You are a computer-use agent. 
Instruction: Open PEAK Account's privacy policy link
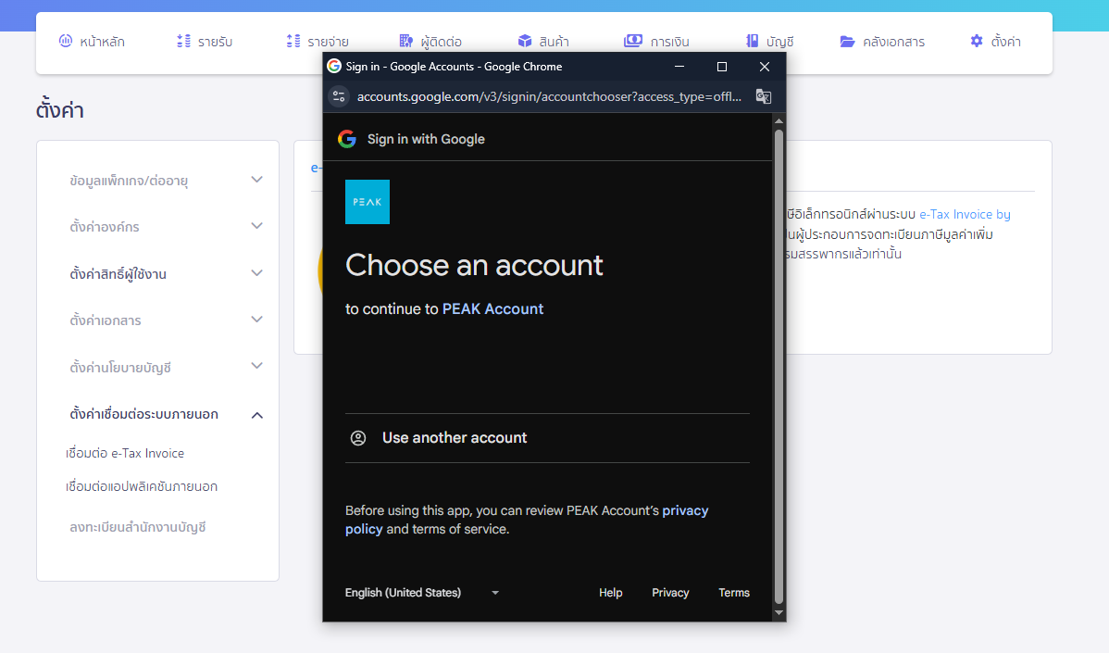(x=685, y=510)
